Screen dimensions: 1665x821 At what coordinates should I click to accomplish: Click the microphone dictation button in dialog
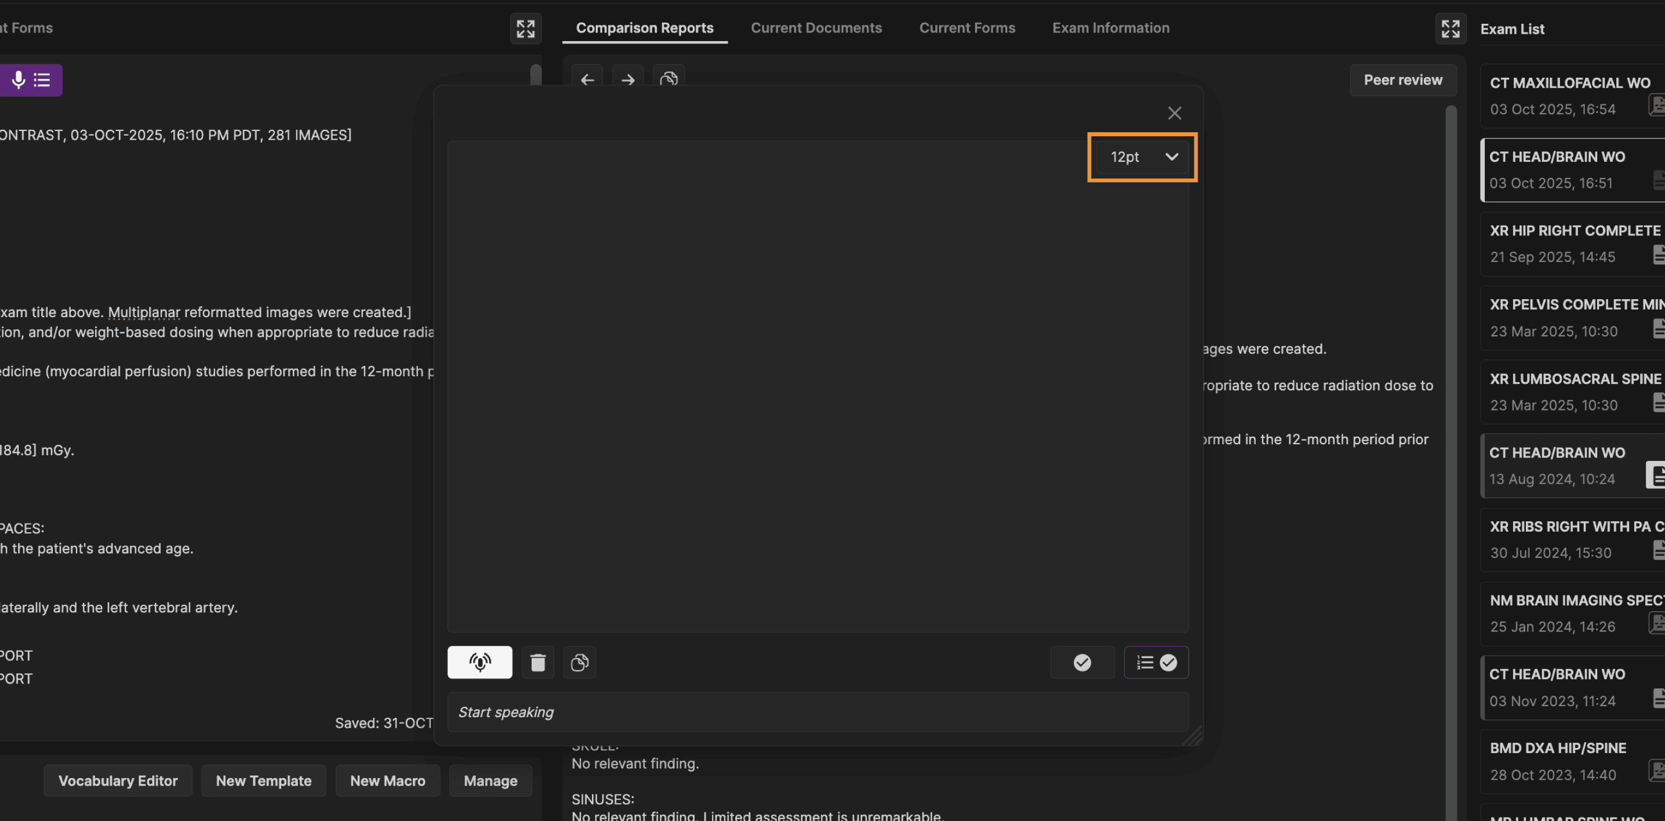click(x=479, y=662)
